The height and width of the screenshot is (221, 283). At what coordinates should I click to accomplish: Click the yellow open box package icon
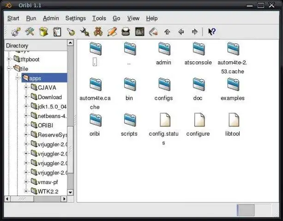click(43, 32)
